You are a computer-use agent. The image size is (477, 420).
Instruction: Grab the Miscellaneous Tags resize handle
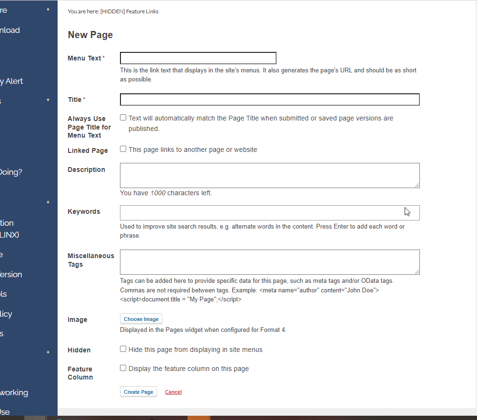click(x=417, y=272)
